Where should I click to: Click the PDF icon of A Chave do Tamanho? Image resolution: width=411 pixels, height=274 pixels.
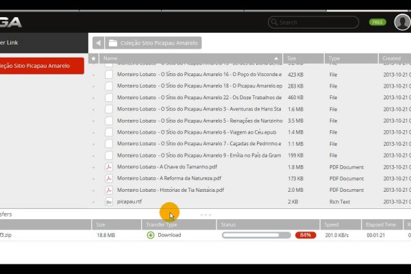tap(108, 167)
